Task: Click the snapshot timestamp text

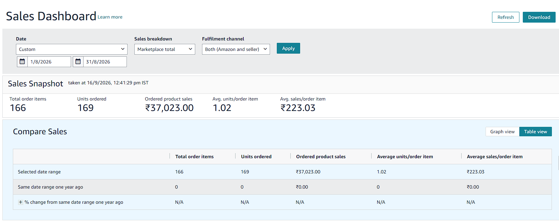Action: [108, 83]
